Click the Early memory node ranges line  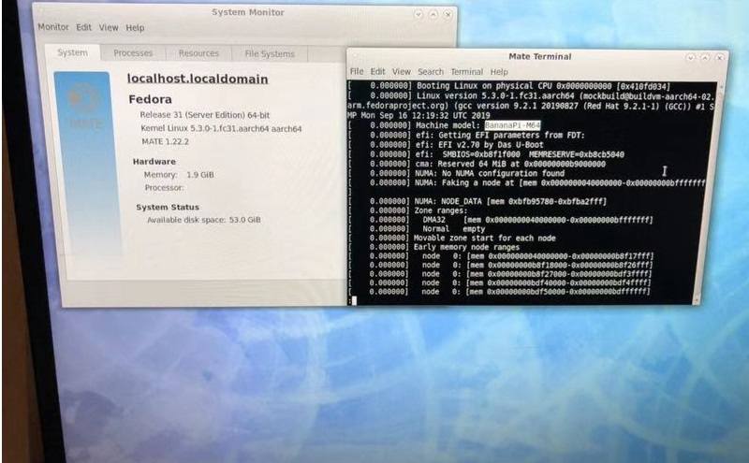[433, 247]
